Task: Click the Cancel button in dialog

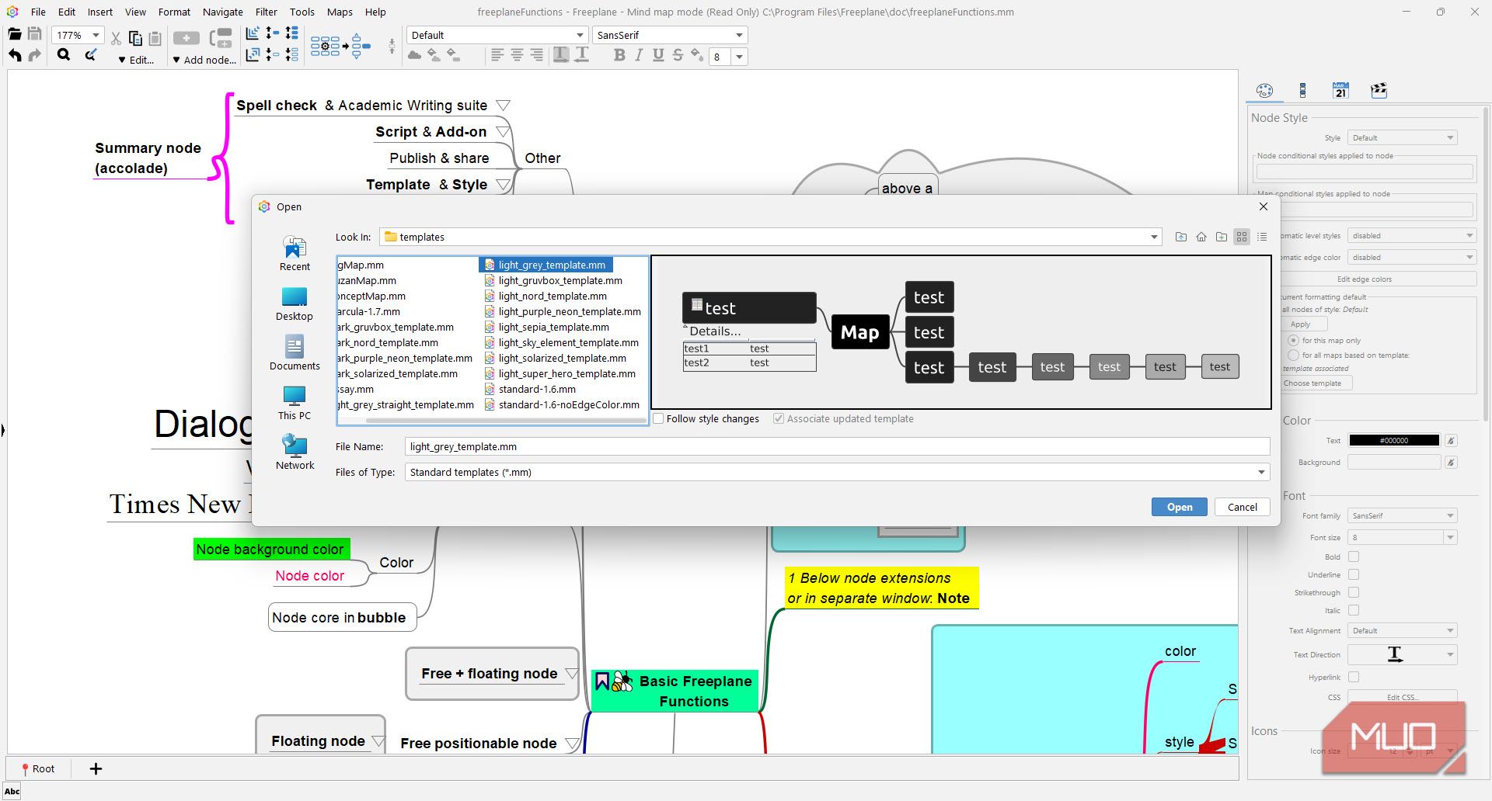Action: 1242,507
